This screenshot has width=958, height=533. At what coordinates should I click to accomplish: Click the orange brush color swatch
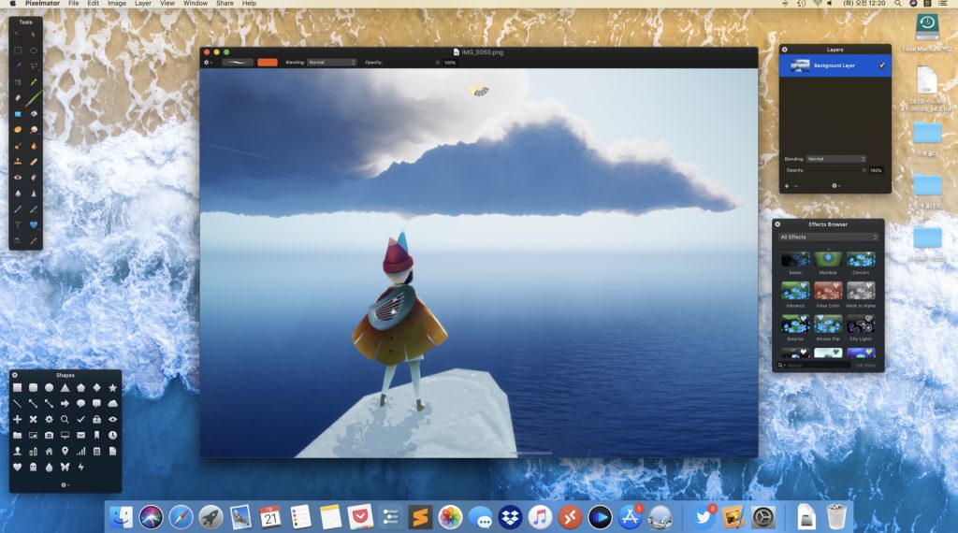pyautogui.click(x=268, y=63)
